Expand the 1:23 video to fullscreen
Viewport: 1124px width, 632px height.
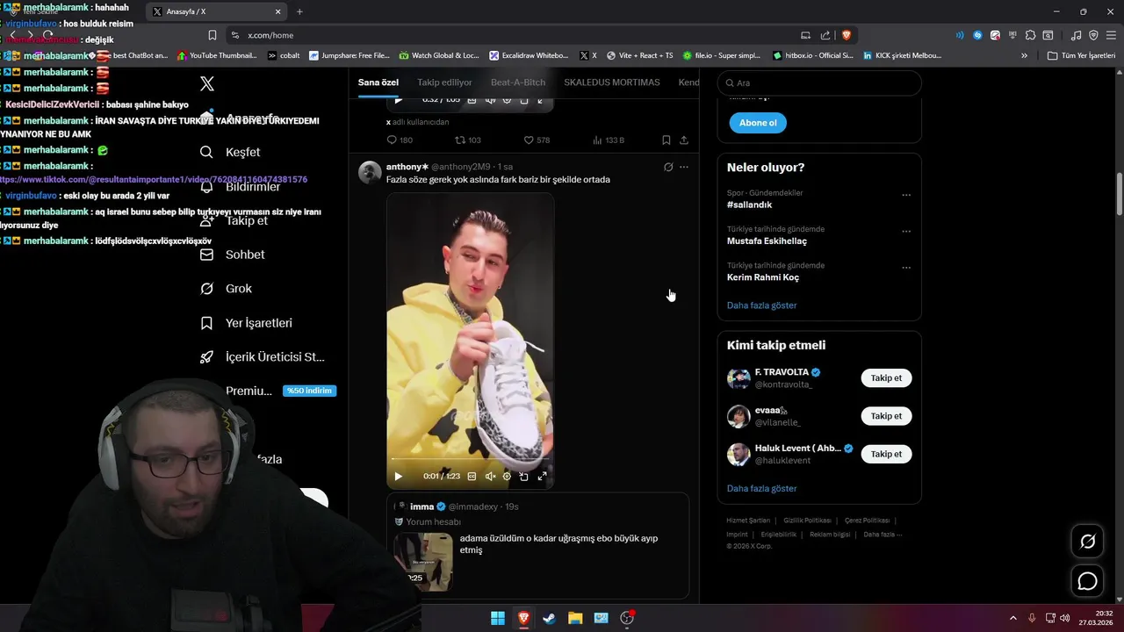tap(542, 477)
